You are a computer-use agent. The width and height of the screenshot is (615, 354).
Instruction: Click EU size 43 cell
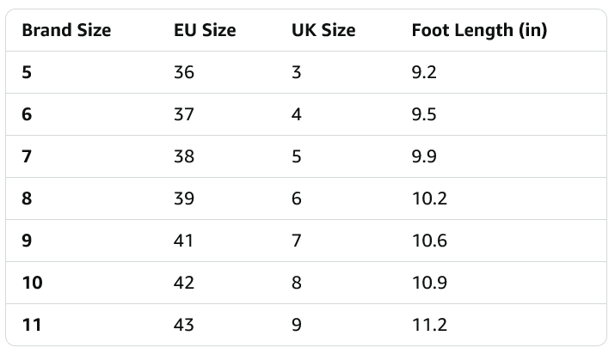click(x=184, y=325)
